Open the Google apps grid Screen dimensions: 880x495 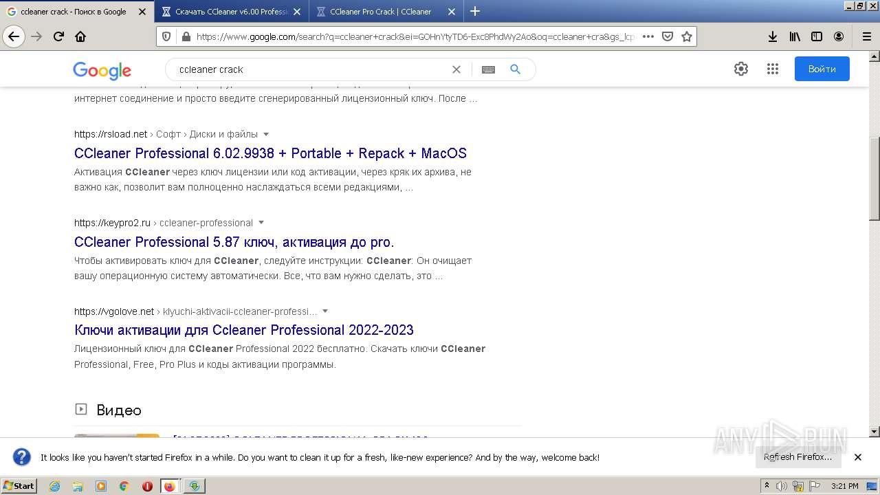(772, 69)
